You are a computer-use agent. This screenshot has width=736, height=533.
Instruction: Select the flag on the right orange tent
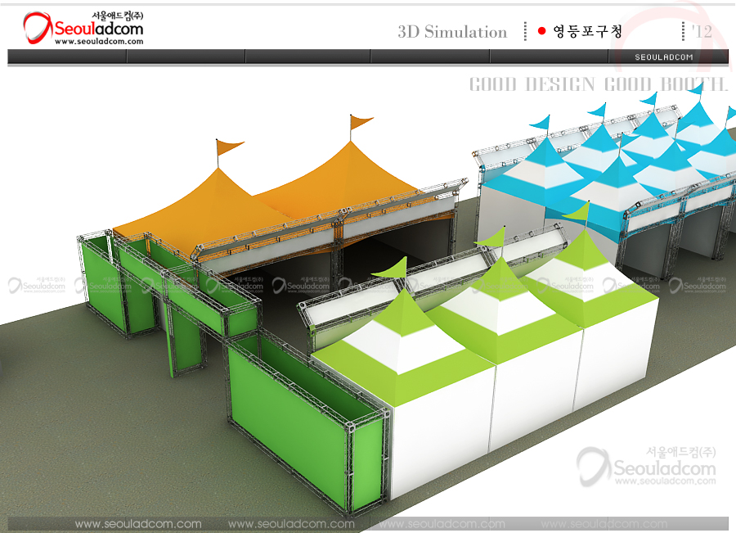point(360,123)
